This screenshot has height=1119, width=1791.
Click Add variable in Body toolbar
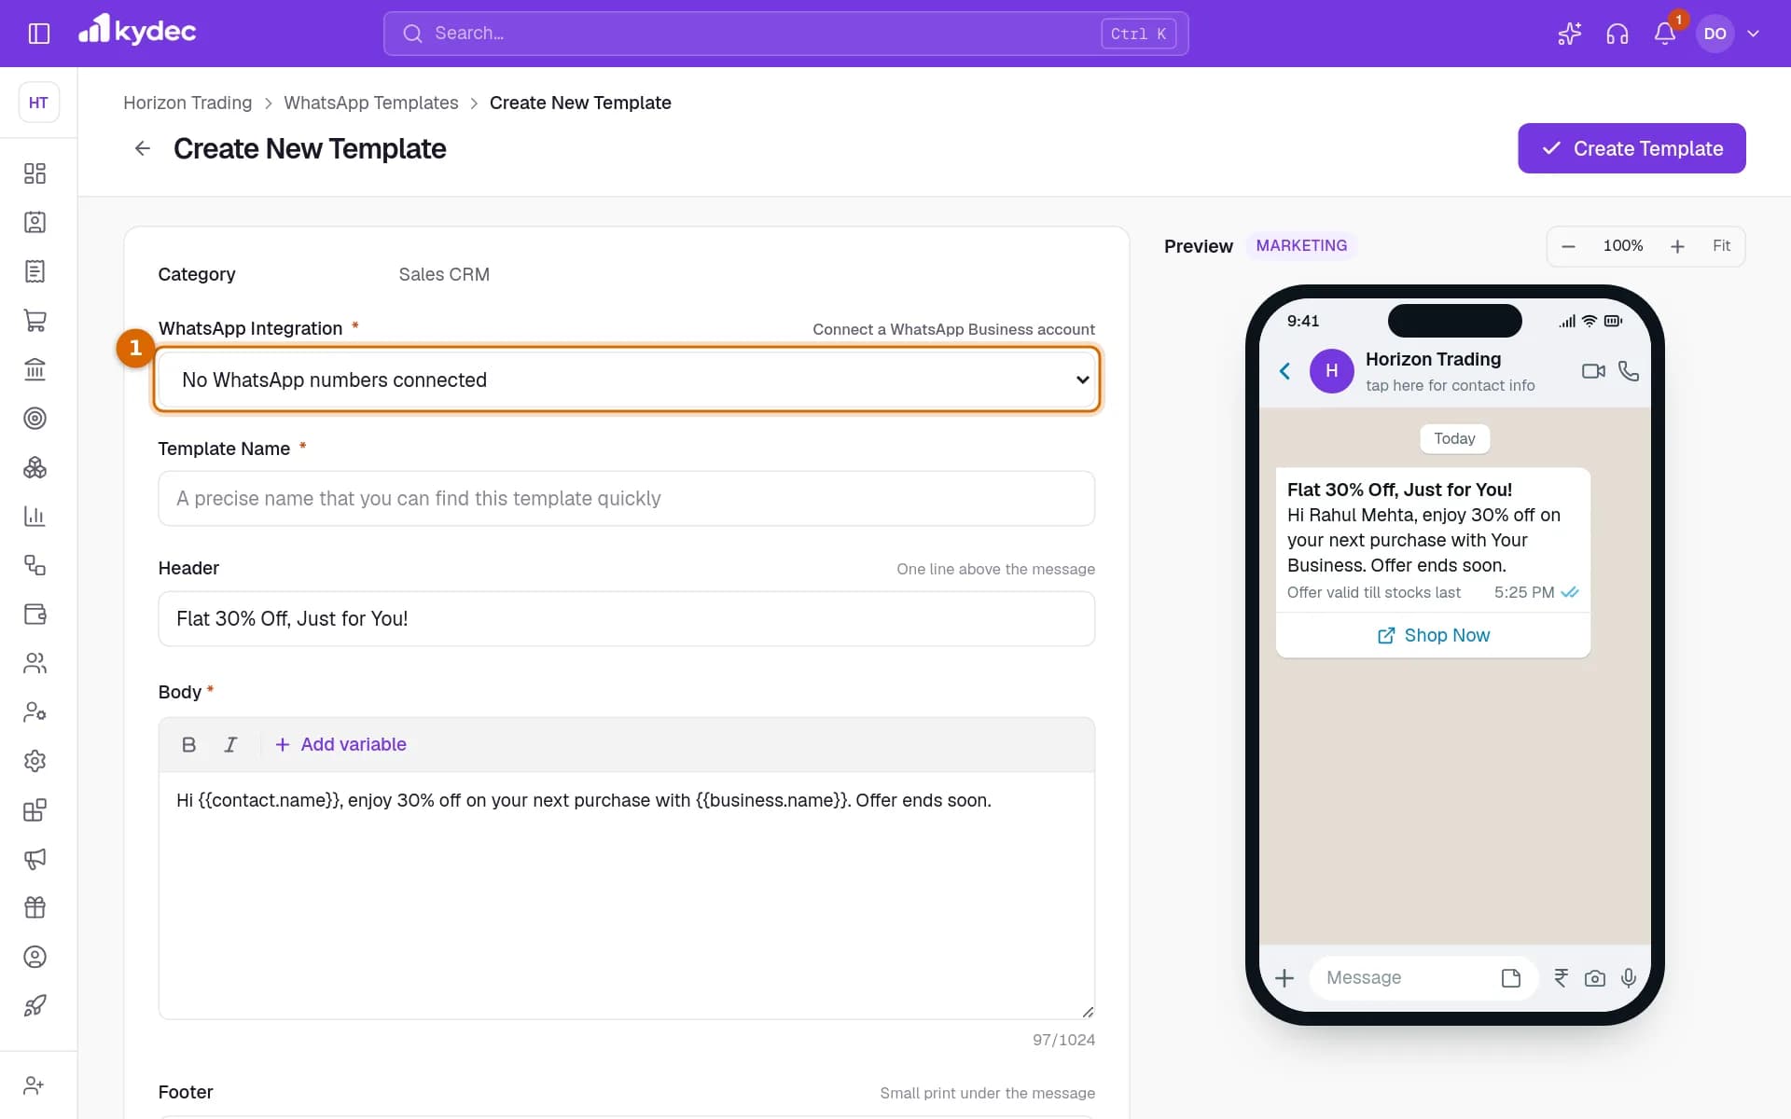pos(340,744)
